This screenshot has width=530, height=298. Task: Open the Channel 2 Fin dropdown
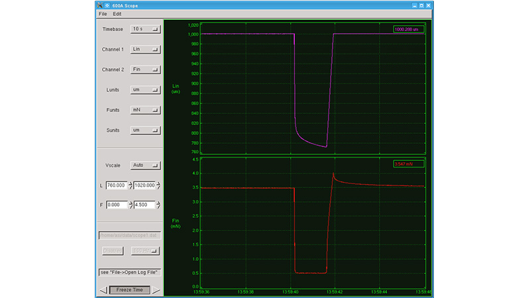(145, 70)
